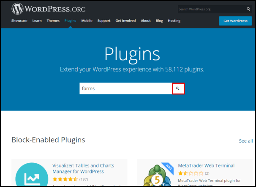Visit the Blog menu item
Image resolution: width=256 pixels, height=187 pixels.
[x=159, y=21]
